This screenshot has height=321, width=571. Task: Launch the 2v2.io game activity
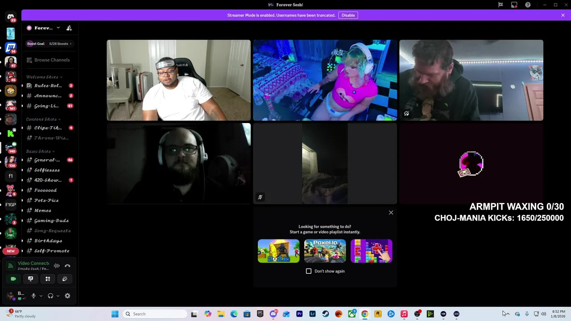[278, 251]
